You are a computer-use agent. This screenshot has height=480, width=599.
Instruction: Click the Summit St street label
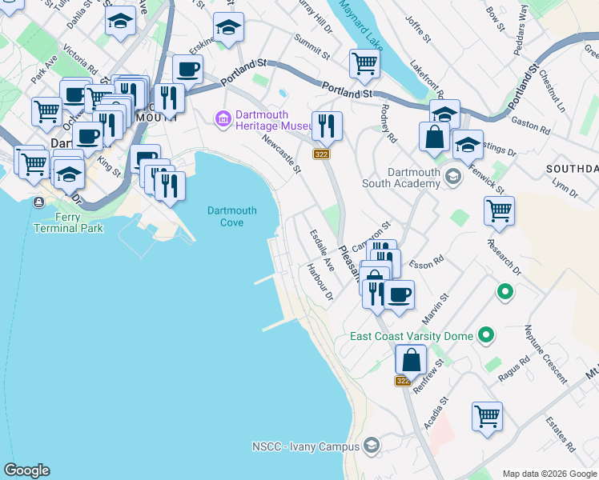(x=312, y=47)
